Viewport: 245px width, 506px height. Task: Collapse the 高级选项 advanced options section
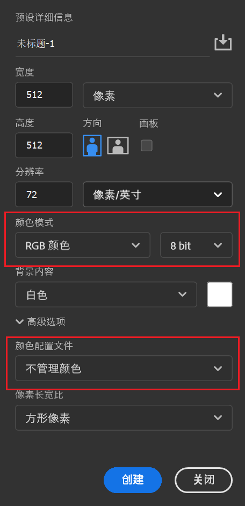coord(41,321)
